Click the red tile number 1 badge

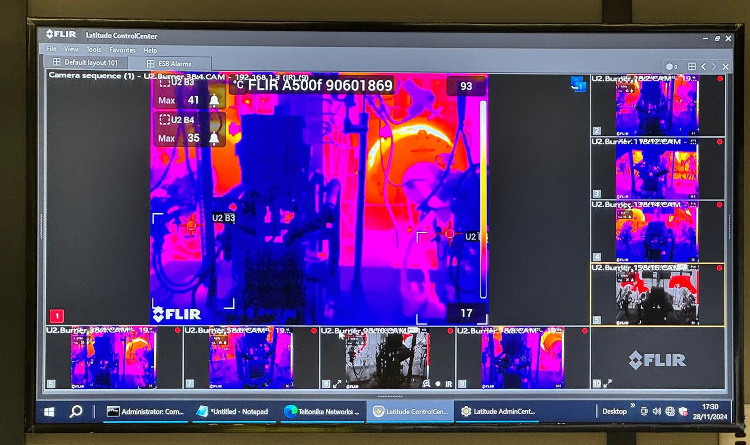pos(57,316)
